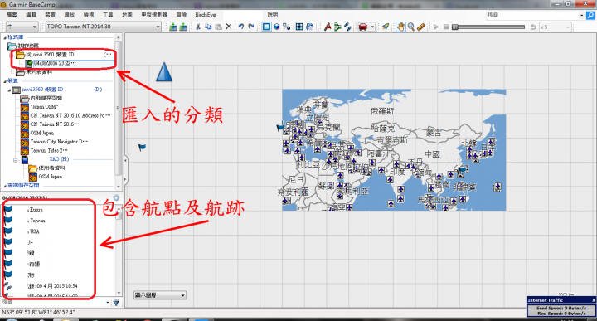Collapse the nuvi 3560 device node

coord(9,90)
